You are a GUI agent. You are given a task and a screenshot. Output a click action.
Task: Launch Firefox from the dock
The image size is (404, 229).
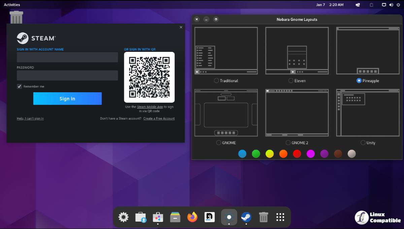[x=193, y=217]
